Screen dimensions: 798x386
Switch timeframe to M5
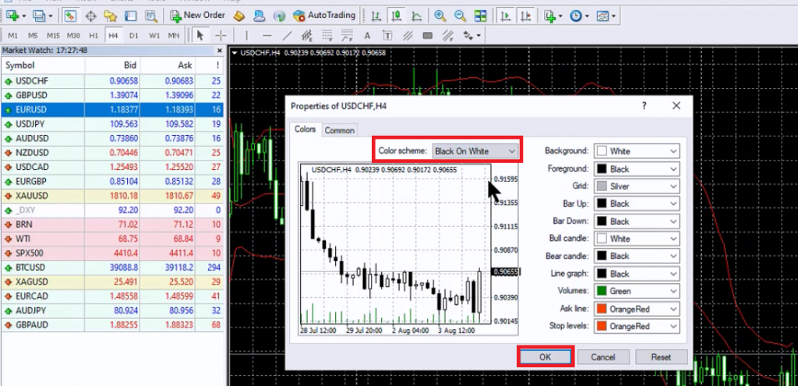tap(33, 36)
